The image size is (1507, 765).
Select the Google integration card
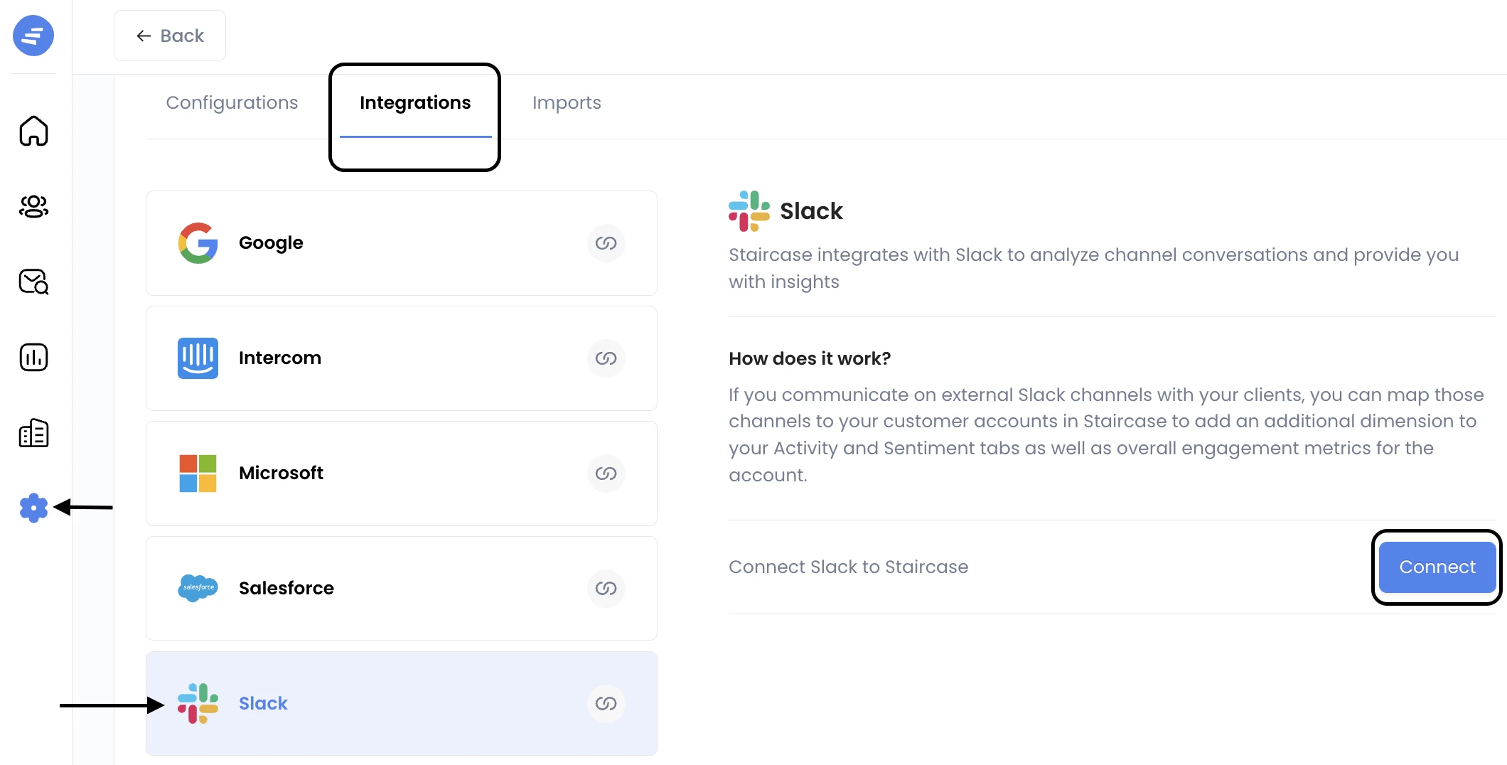(402, 243)
